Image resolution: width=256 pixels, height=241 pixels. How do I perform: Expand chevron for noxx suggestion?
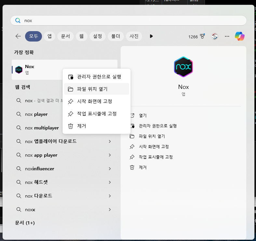(110, 210)
